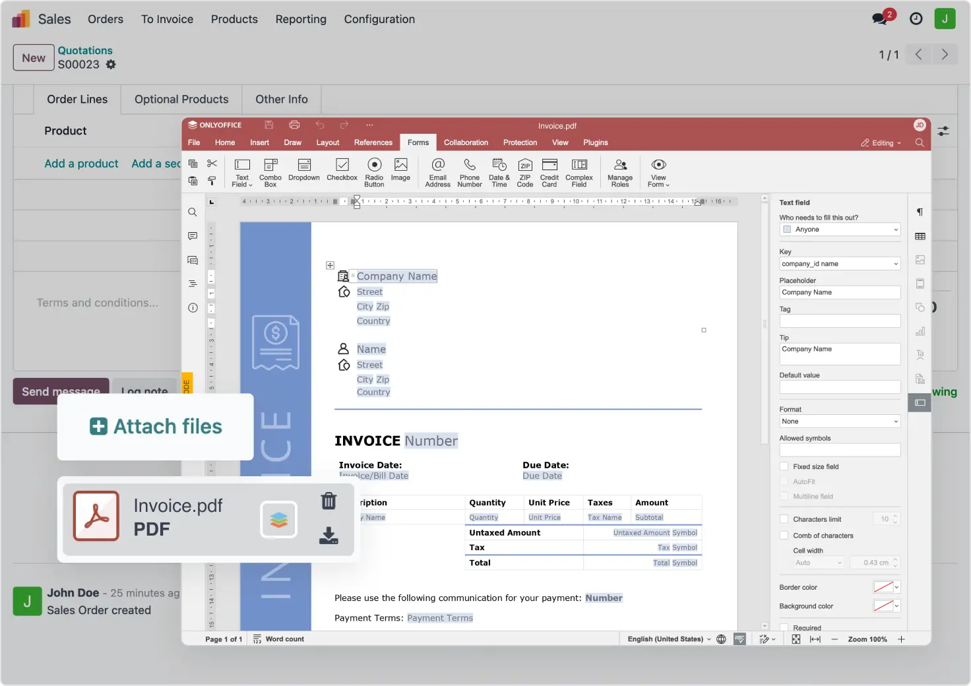
Task: Insert a Combo Box form field
Action: point(270,172)
